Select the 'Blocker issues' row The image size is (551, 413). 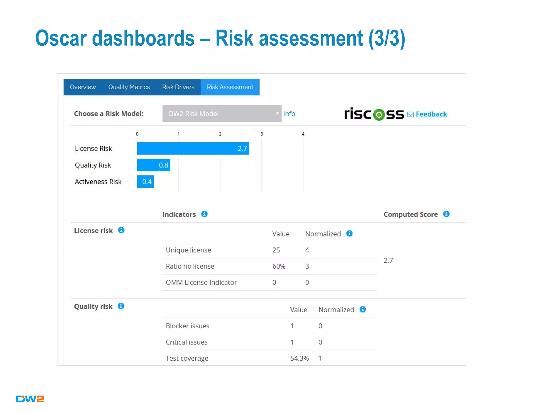pos(270,326)
